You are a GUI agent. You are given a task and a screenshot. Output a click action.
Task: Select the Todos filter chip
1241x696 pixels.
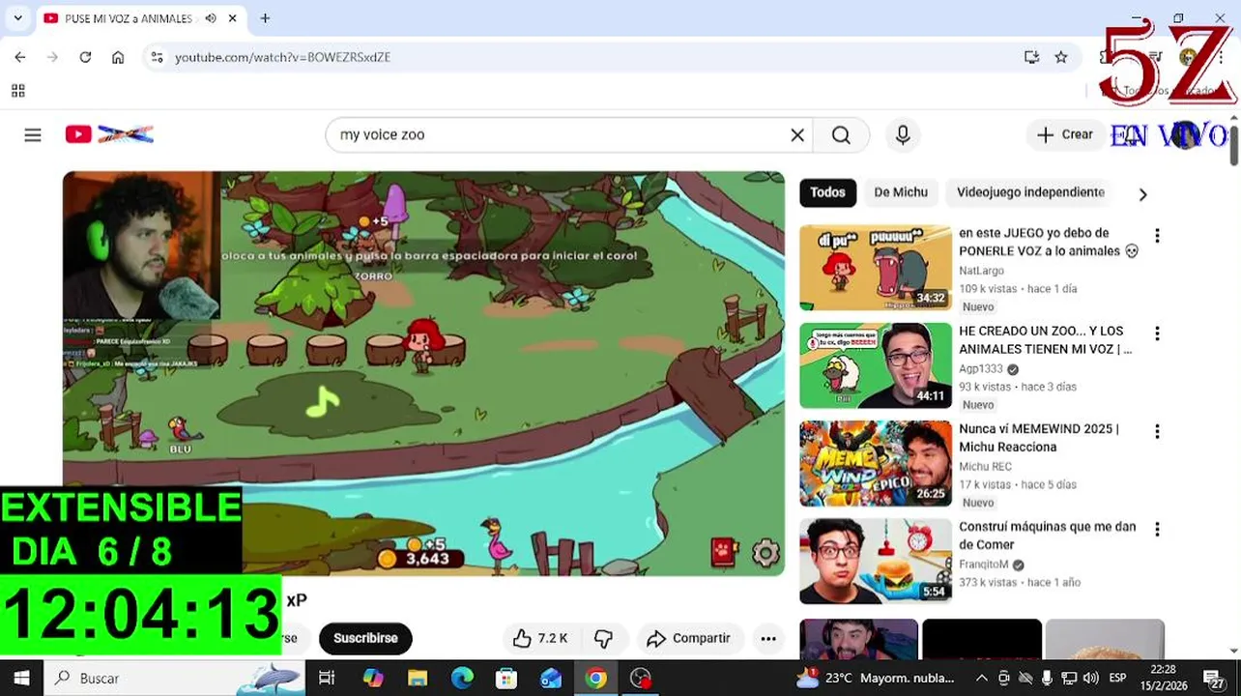[x=827, y=192]
